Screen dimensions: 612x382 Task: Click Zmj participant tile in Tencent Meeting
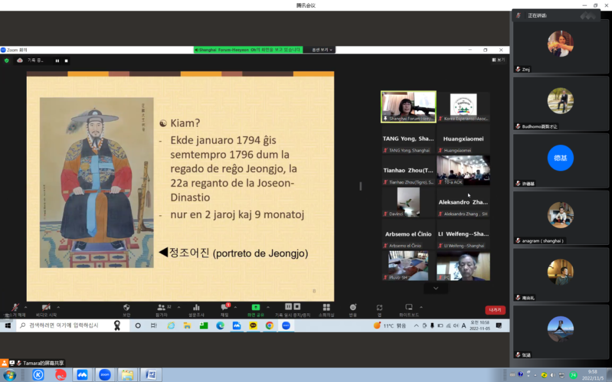coord(560,46)
